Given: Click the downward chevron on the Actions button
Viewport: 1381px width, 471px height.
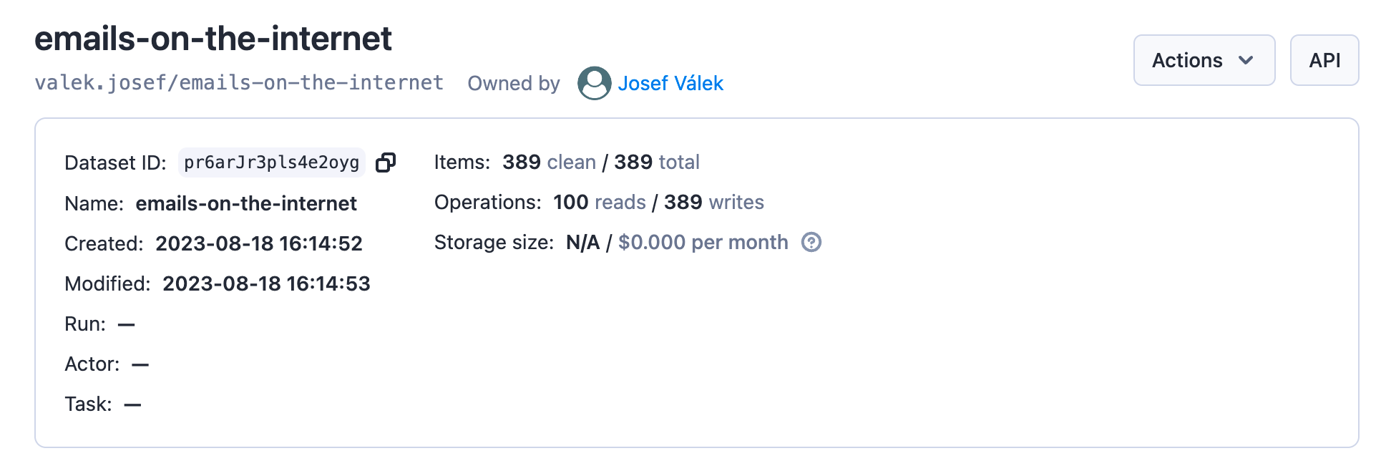Looking at the screenshot, I should pyautogui.click(x=1245, y=60).
